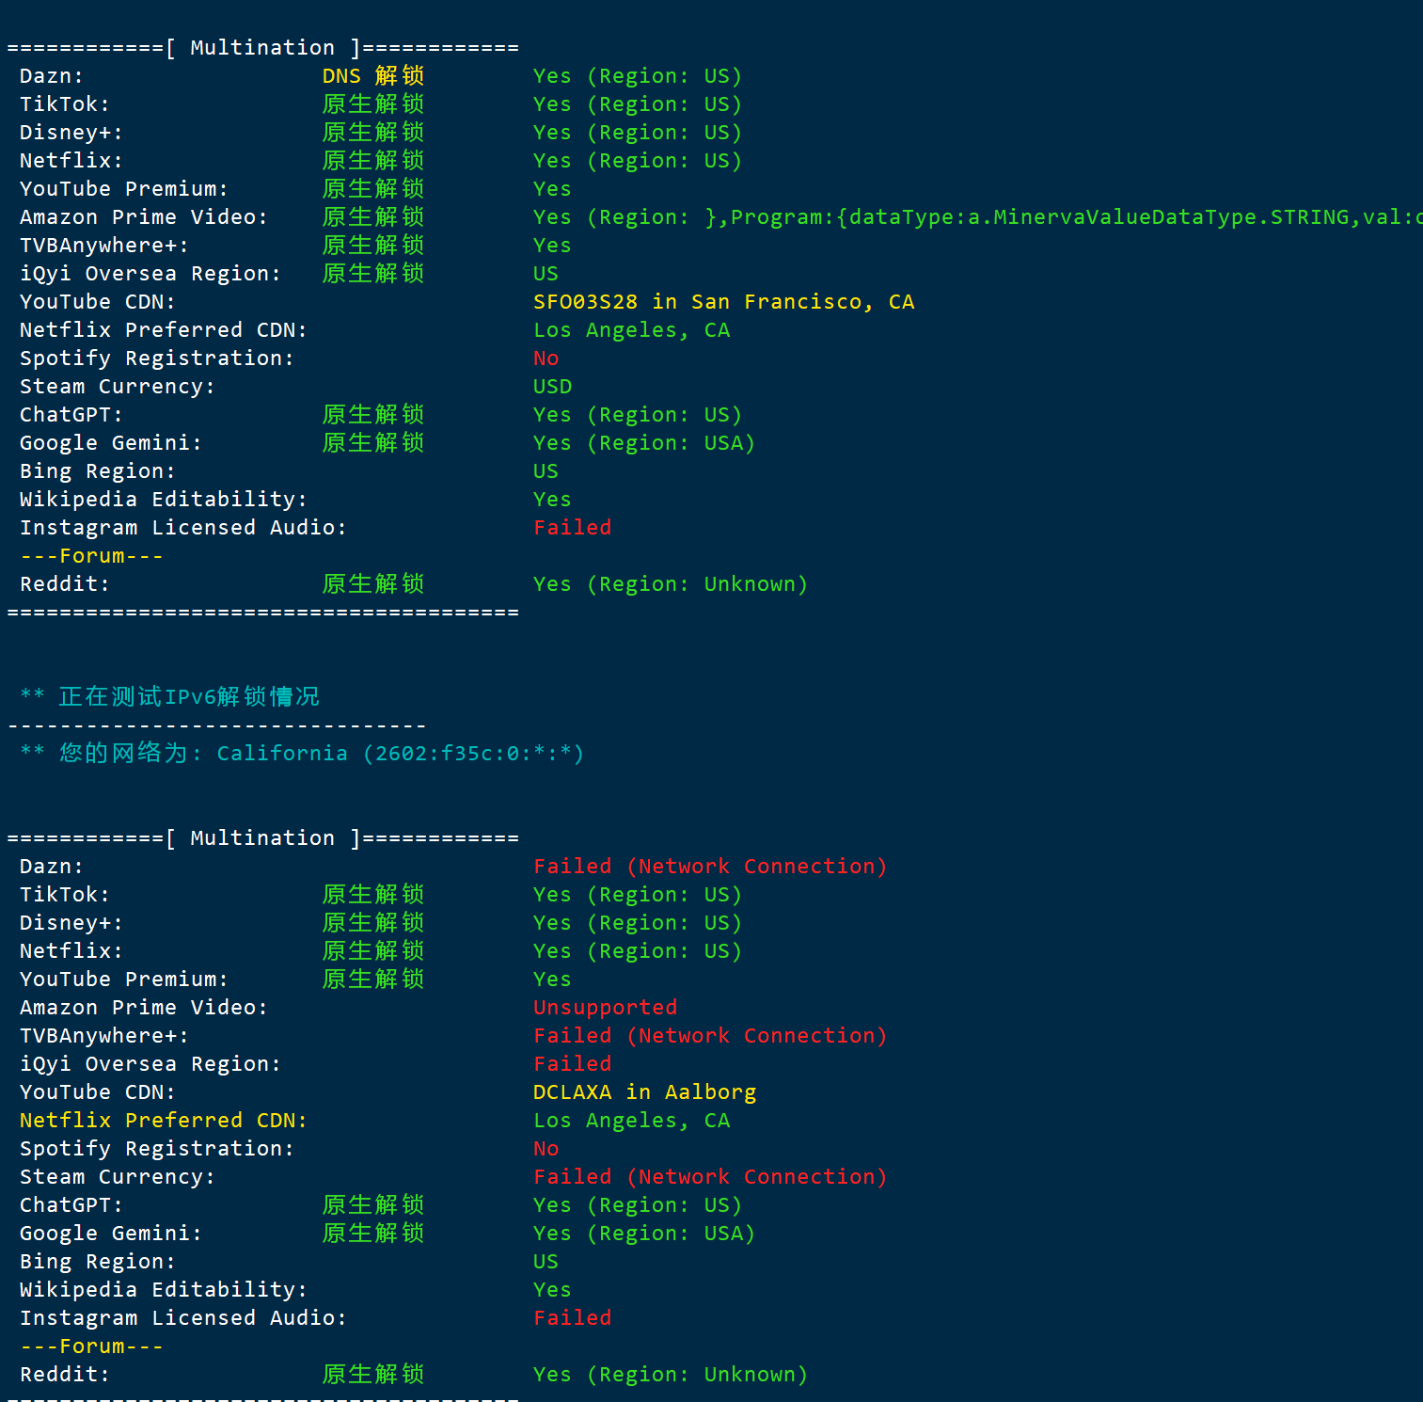
Task: Click 'Yes (Region: Unknown)' on the last Reddit row
Action: (671, 1375)
